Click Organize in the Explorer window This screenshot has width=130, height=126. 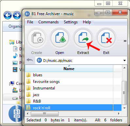[x=15, y=26]
